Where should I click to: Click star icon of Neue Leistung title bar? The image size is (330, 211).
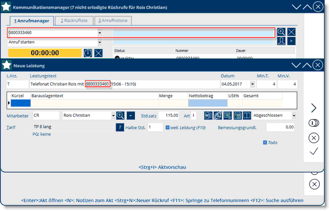tap(6, 65)
